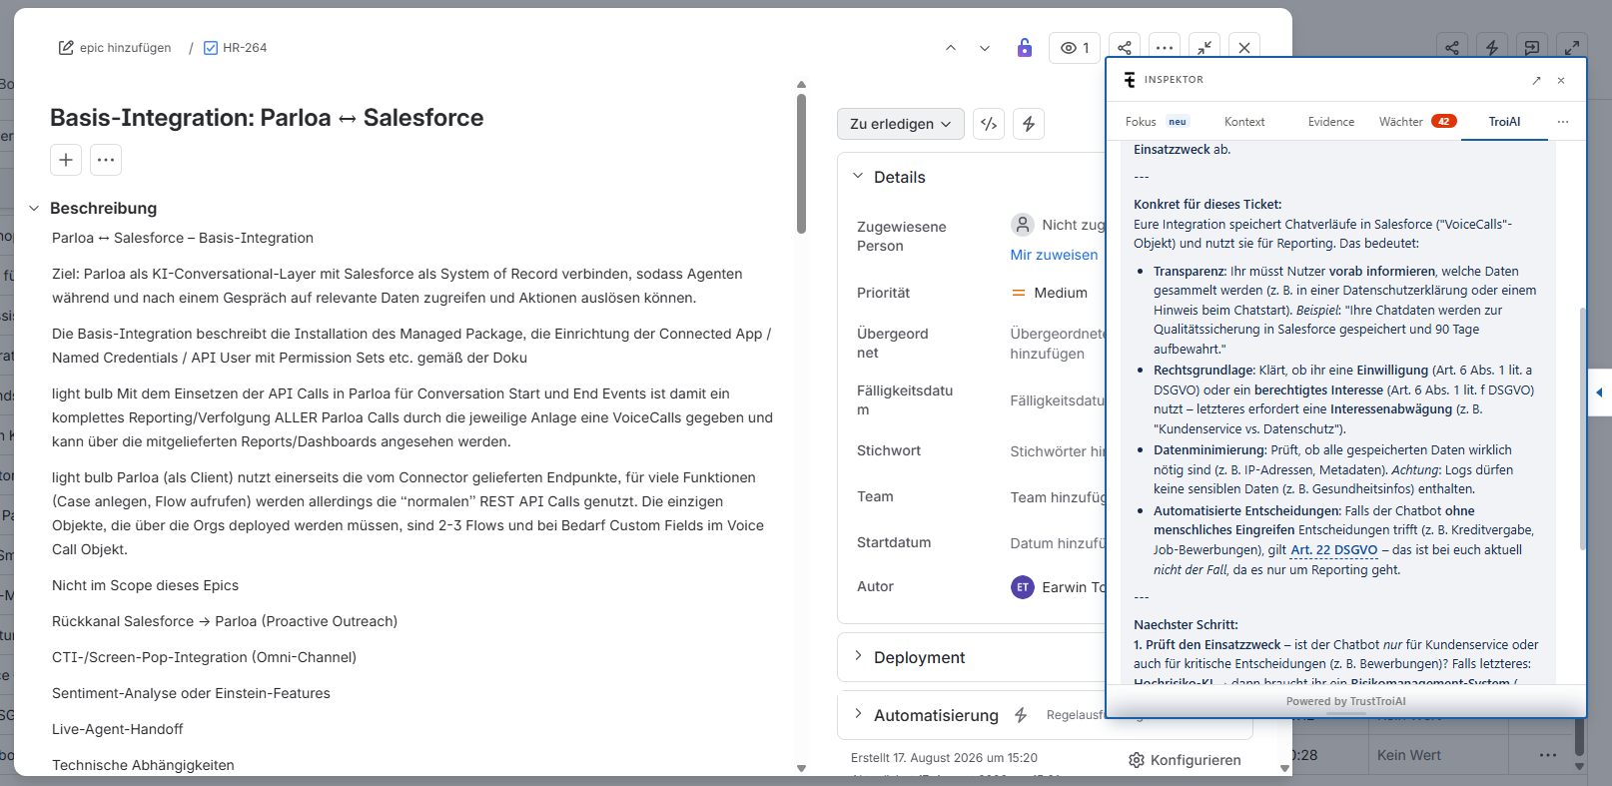The image size is (1612, 786).
Task: Switch to the Fokus tab in Inspektor
Action: pos(1157,122)
